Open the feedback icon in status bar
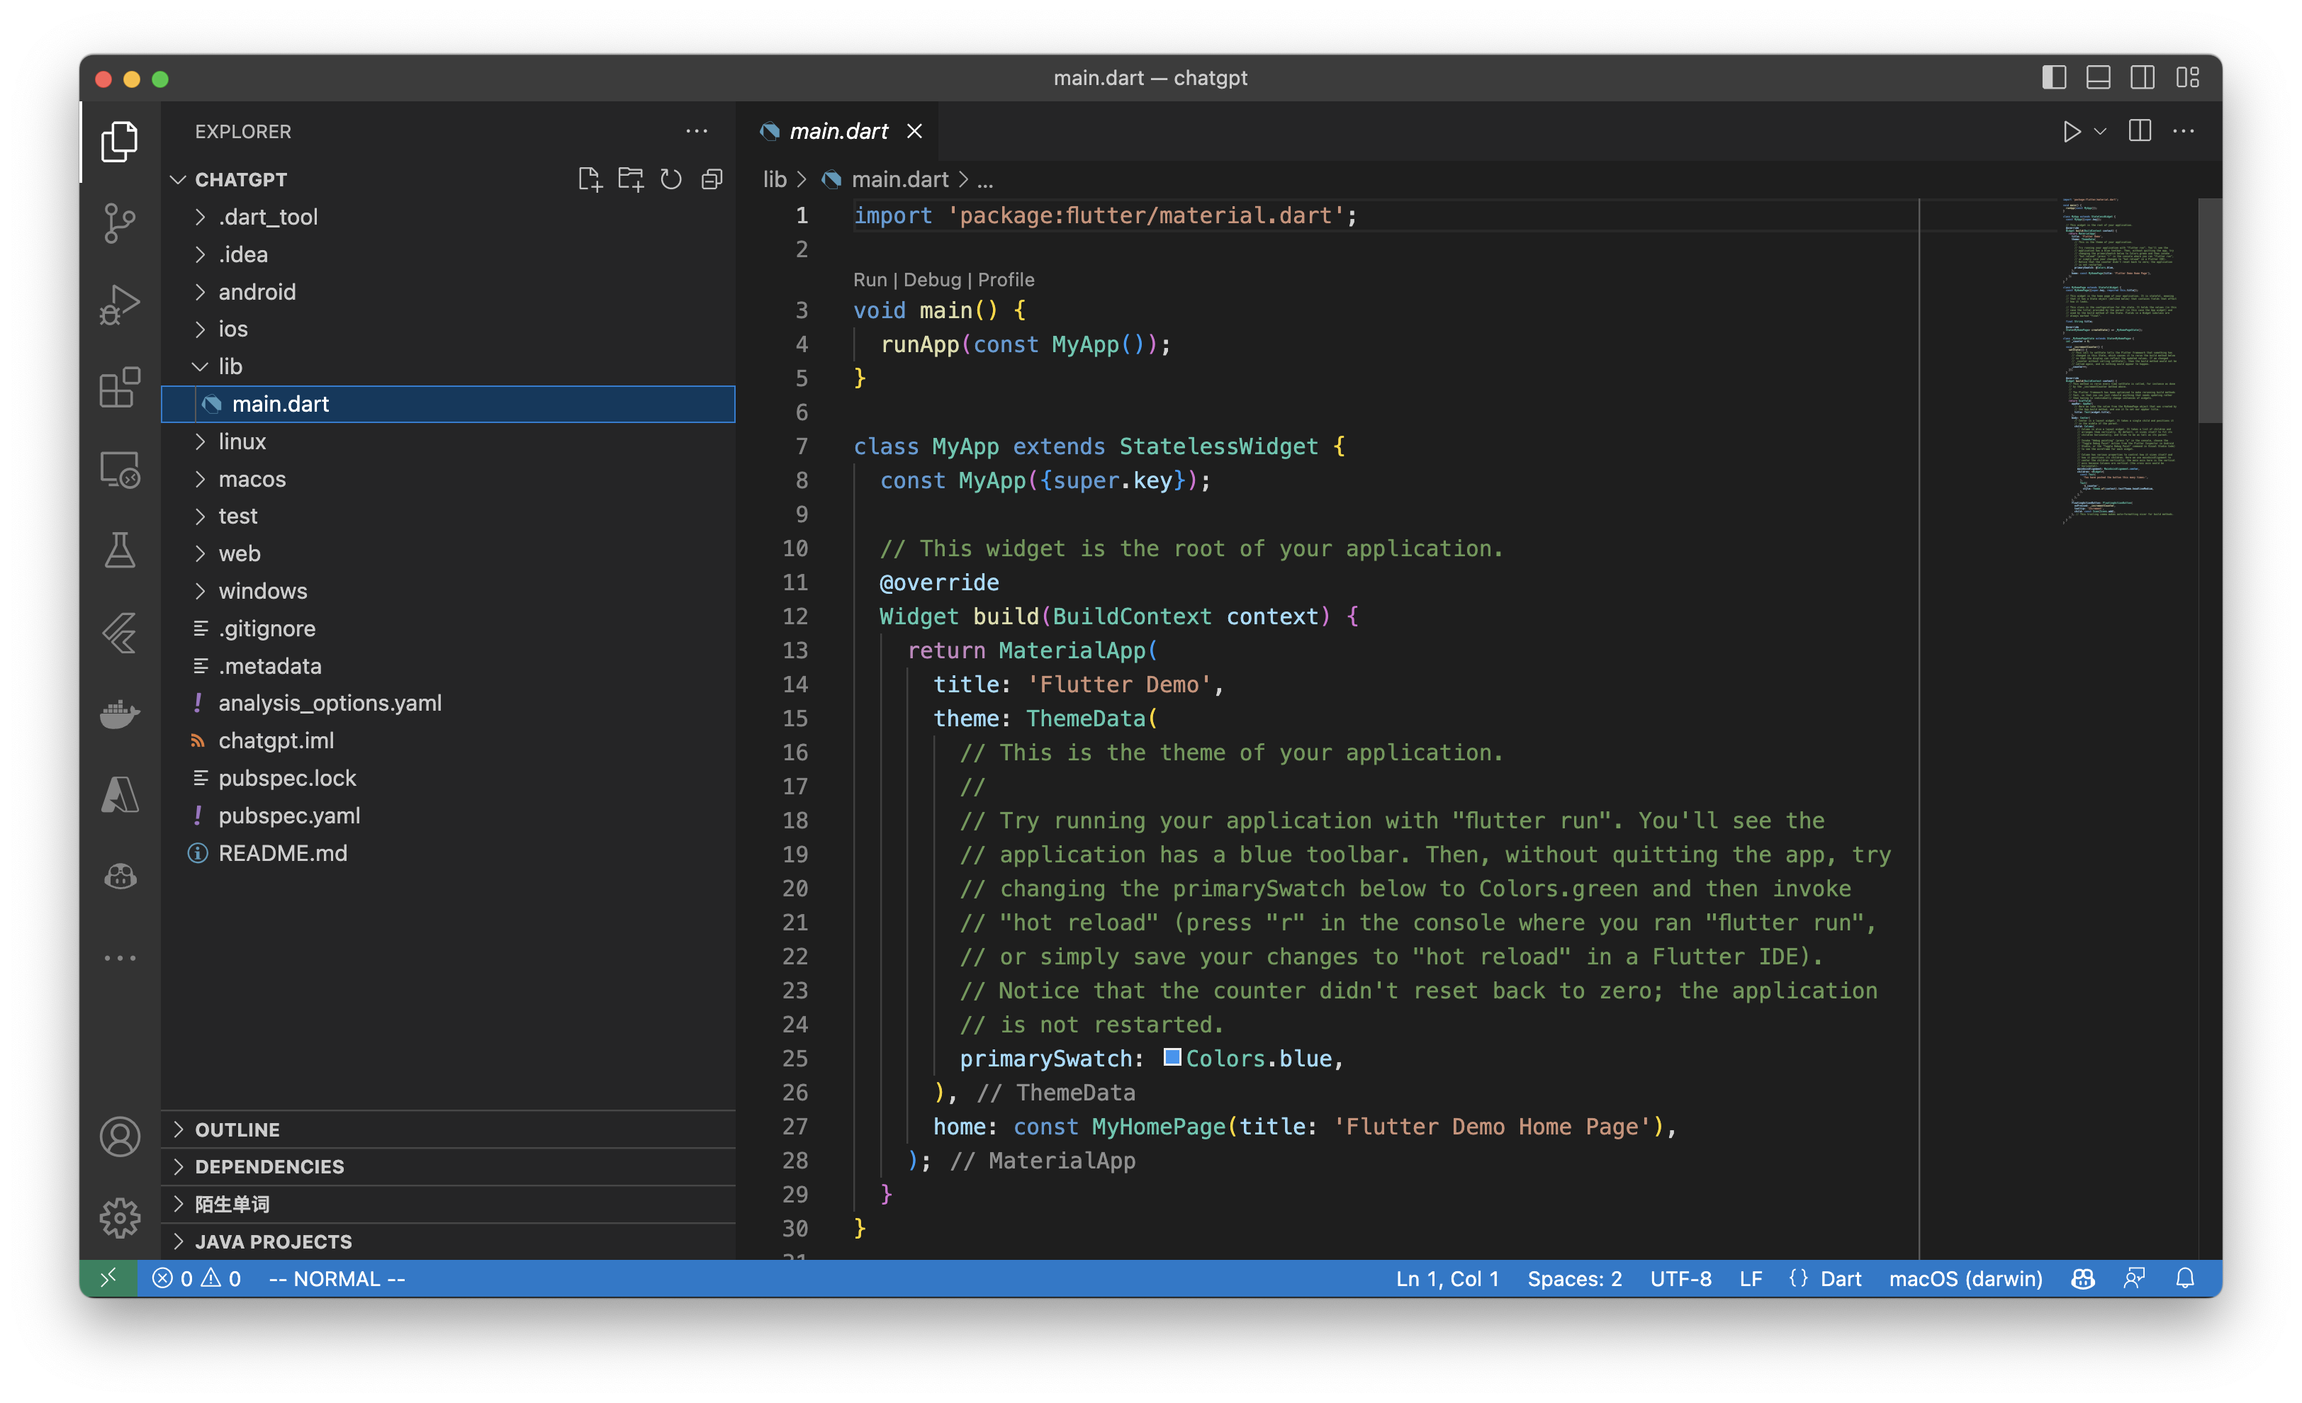Image resolution: width=2302 pixels, height=1403 pixels. [x=2134, y=1278]
